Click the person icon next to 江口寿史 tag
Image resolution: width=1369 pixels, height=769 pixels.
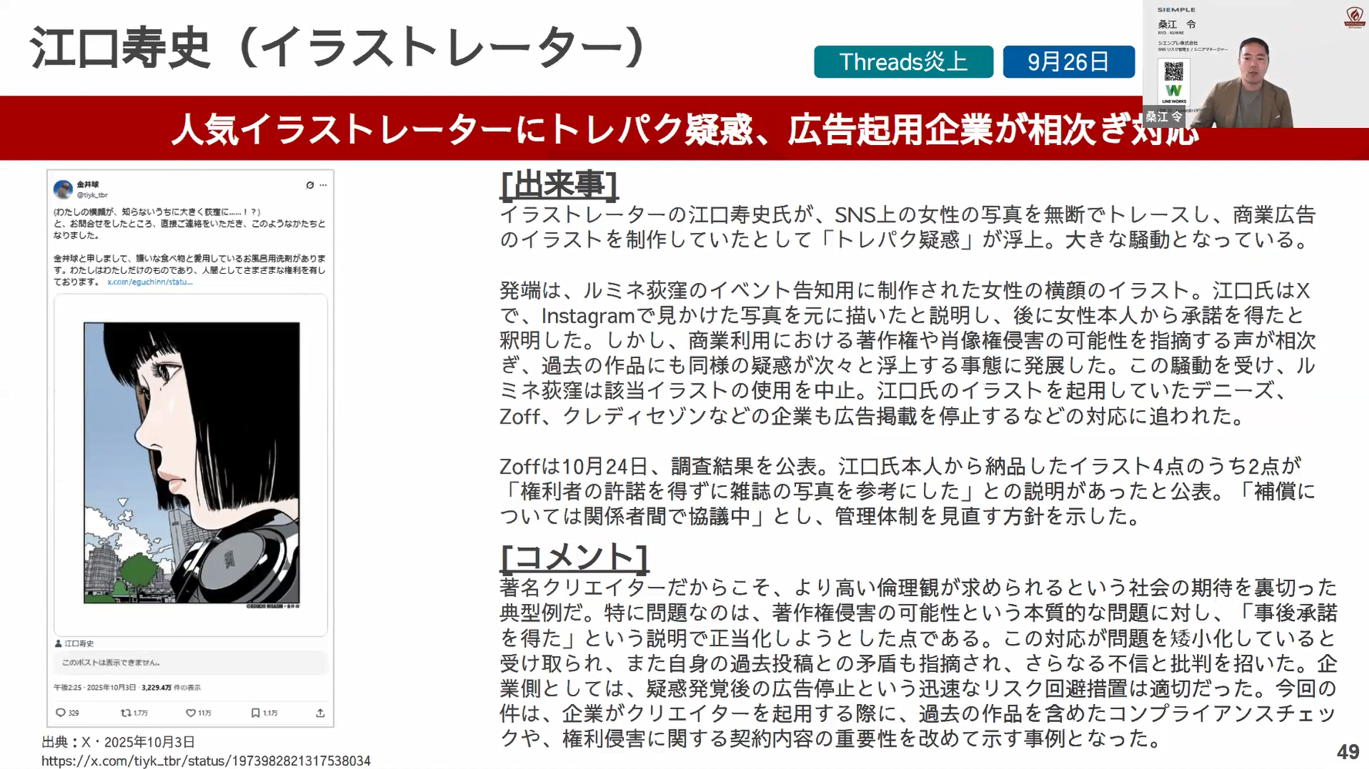coord(59,643)
